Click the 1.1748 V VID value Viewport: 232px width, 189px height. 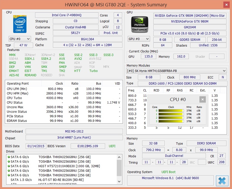coord(113,103)
